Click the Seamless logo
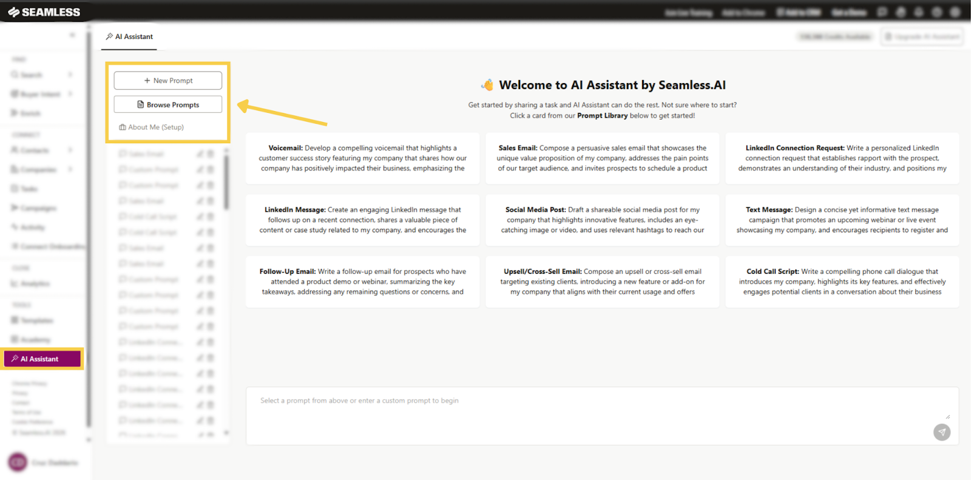The height and width of the screenshot is (480, 971). click(x=44, y=12)
